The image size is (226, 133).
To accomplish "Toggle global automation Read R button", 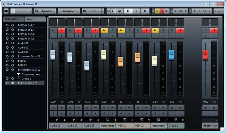I will pos(176,11).
